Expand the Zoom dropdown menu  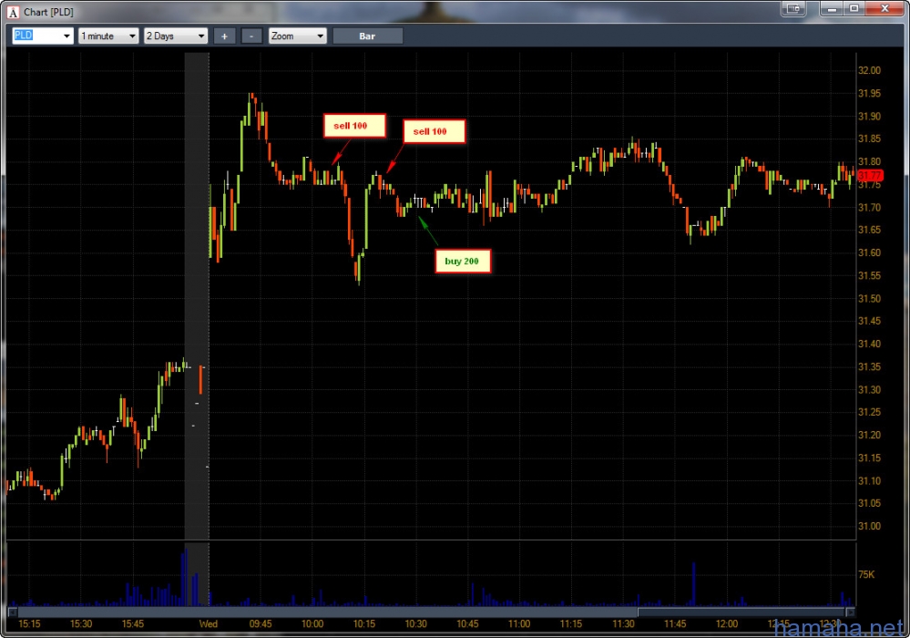click(320, 36)
